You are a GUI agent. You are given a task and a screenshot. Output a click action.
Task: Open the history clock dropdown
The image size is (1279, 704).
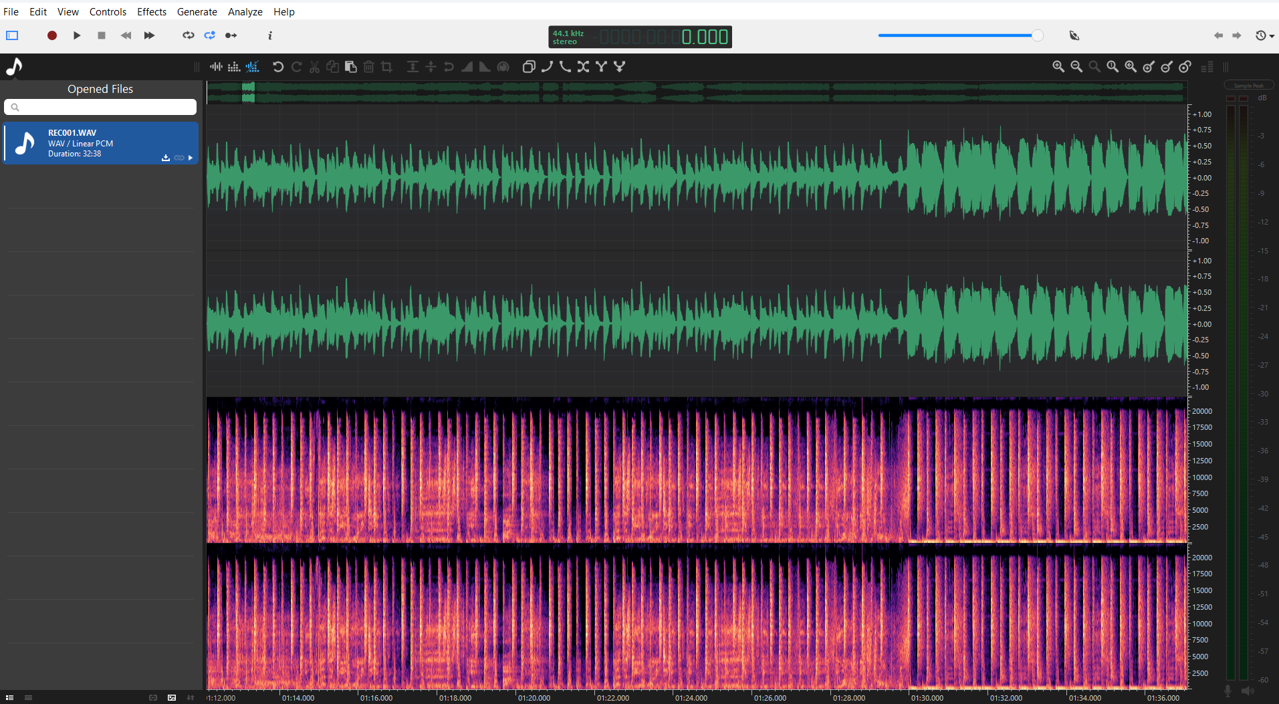pos(1264,35)
